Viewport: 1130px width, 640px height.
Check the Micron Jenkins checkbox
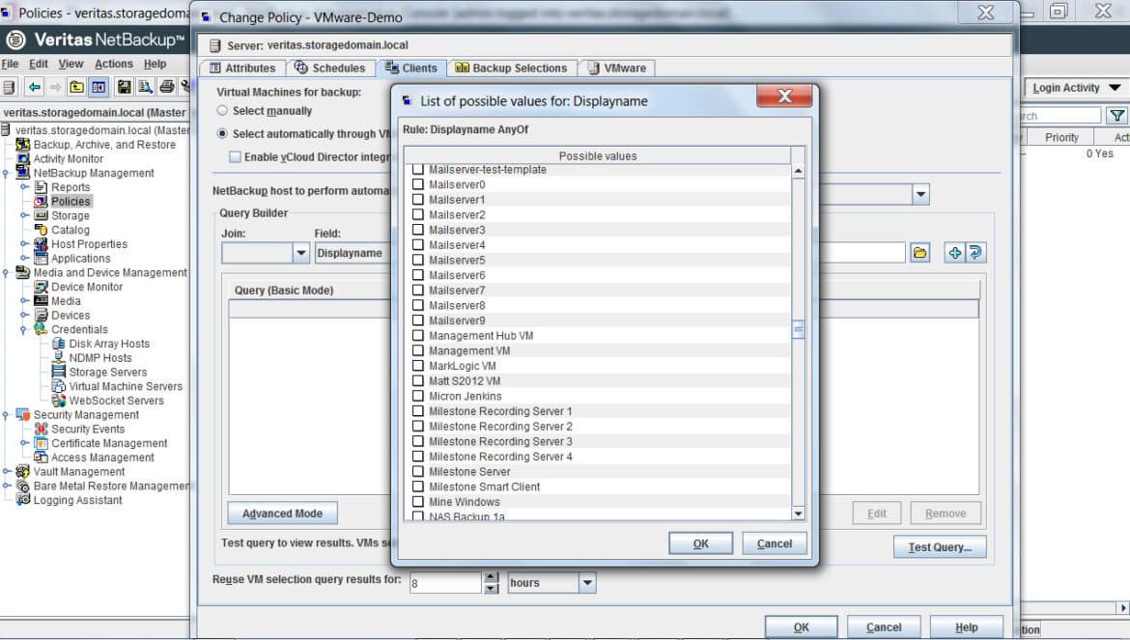[x=418, y=396]
